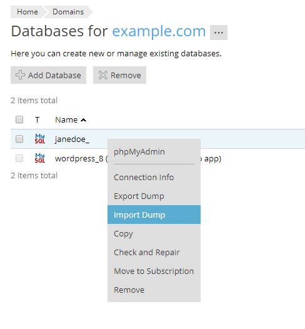Click the MySQL icon beside wordpress_8
Image resolution: width=305 pixels, height=329 pixels.
pyautogui.click(x=40, y=158)
